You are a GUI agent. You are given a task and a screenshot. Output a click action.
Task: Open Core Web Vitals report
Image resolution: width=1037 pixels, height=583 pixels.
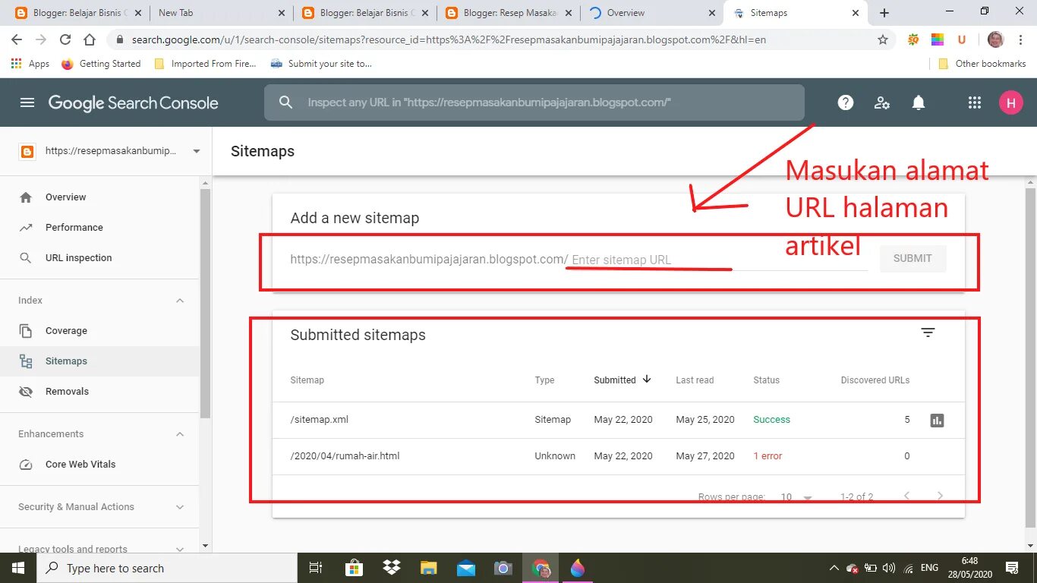click(x=99, y=465)
